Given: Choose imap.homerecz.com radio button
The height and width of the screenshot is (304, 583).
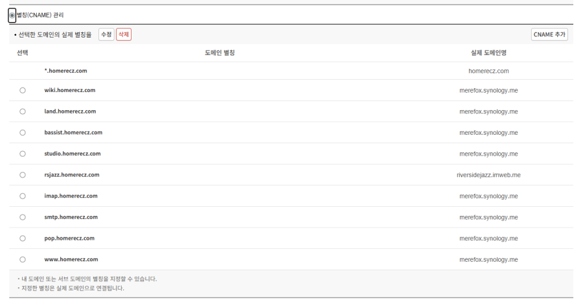Looking at the screenshot, I should coord(23,196).
